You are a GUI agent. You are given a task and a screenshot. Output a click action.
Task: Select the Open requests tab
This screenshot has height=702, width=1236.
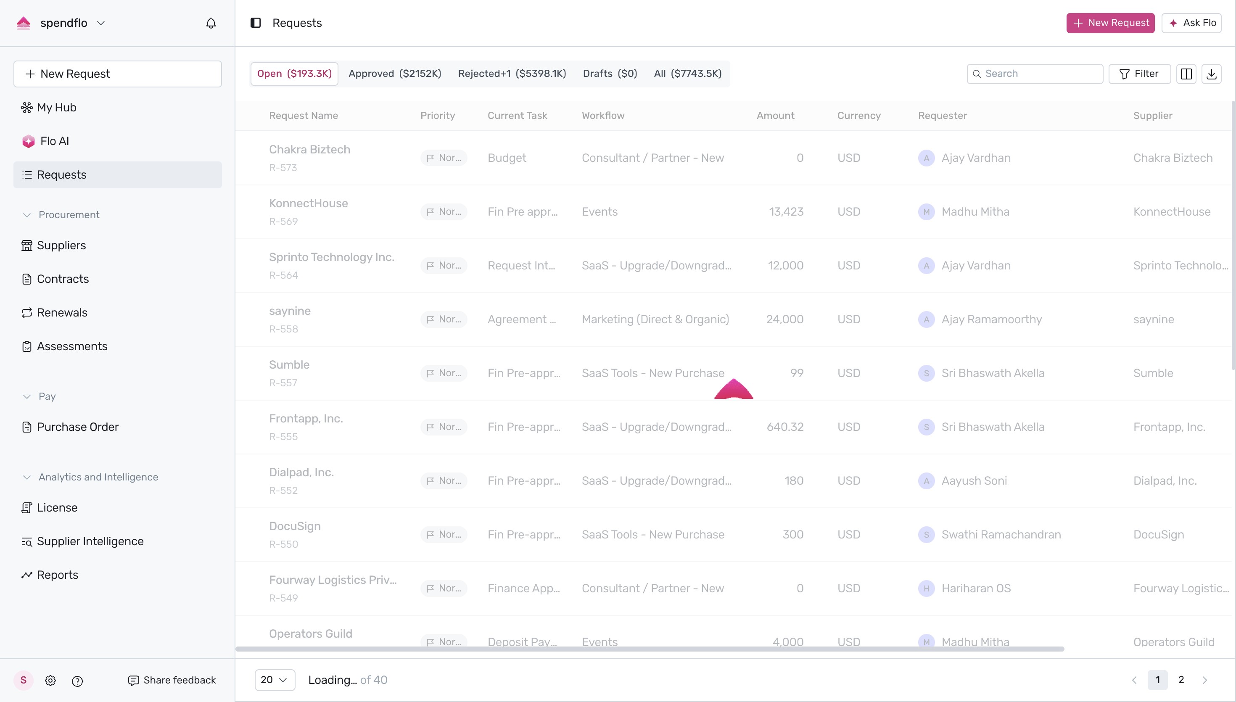(x=294, y=74)
